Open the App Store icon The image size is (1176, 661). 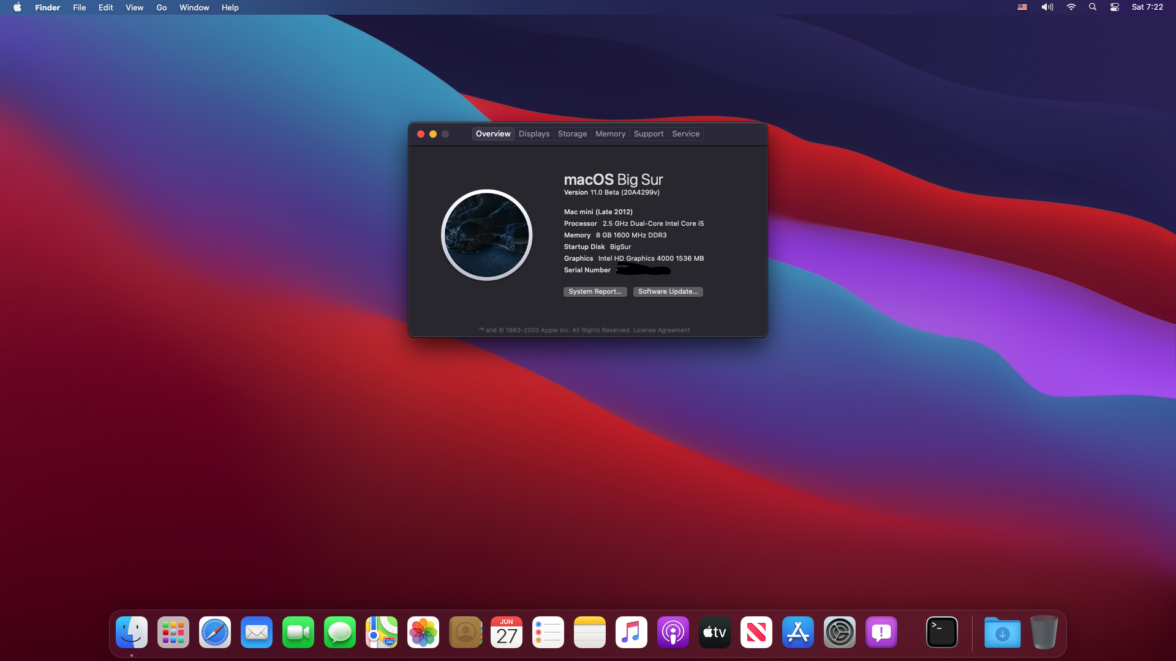(798, 632)
